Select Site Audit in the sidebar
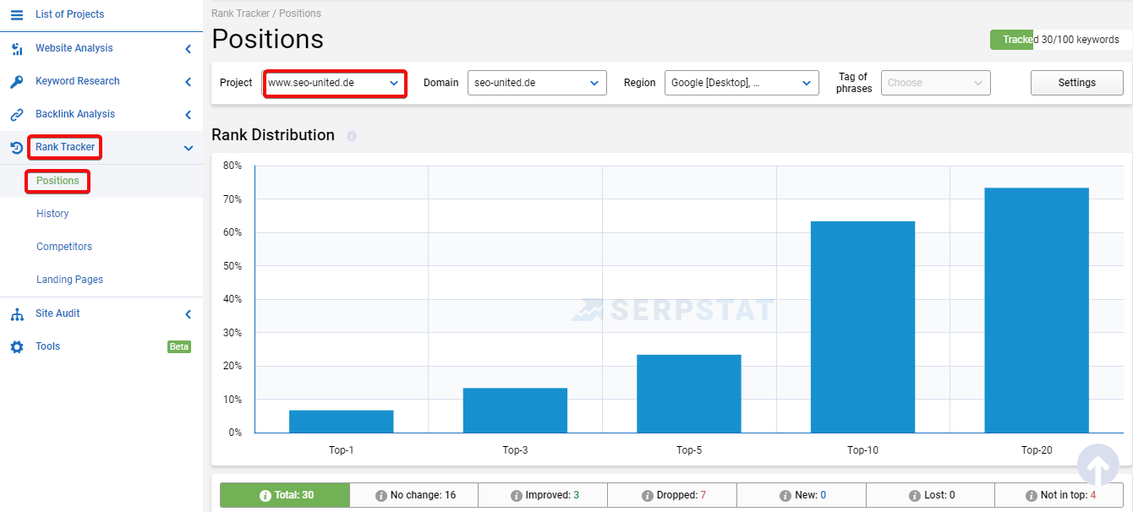The image size is (1133, 512). [57, 313]
